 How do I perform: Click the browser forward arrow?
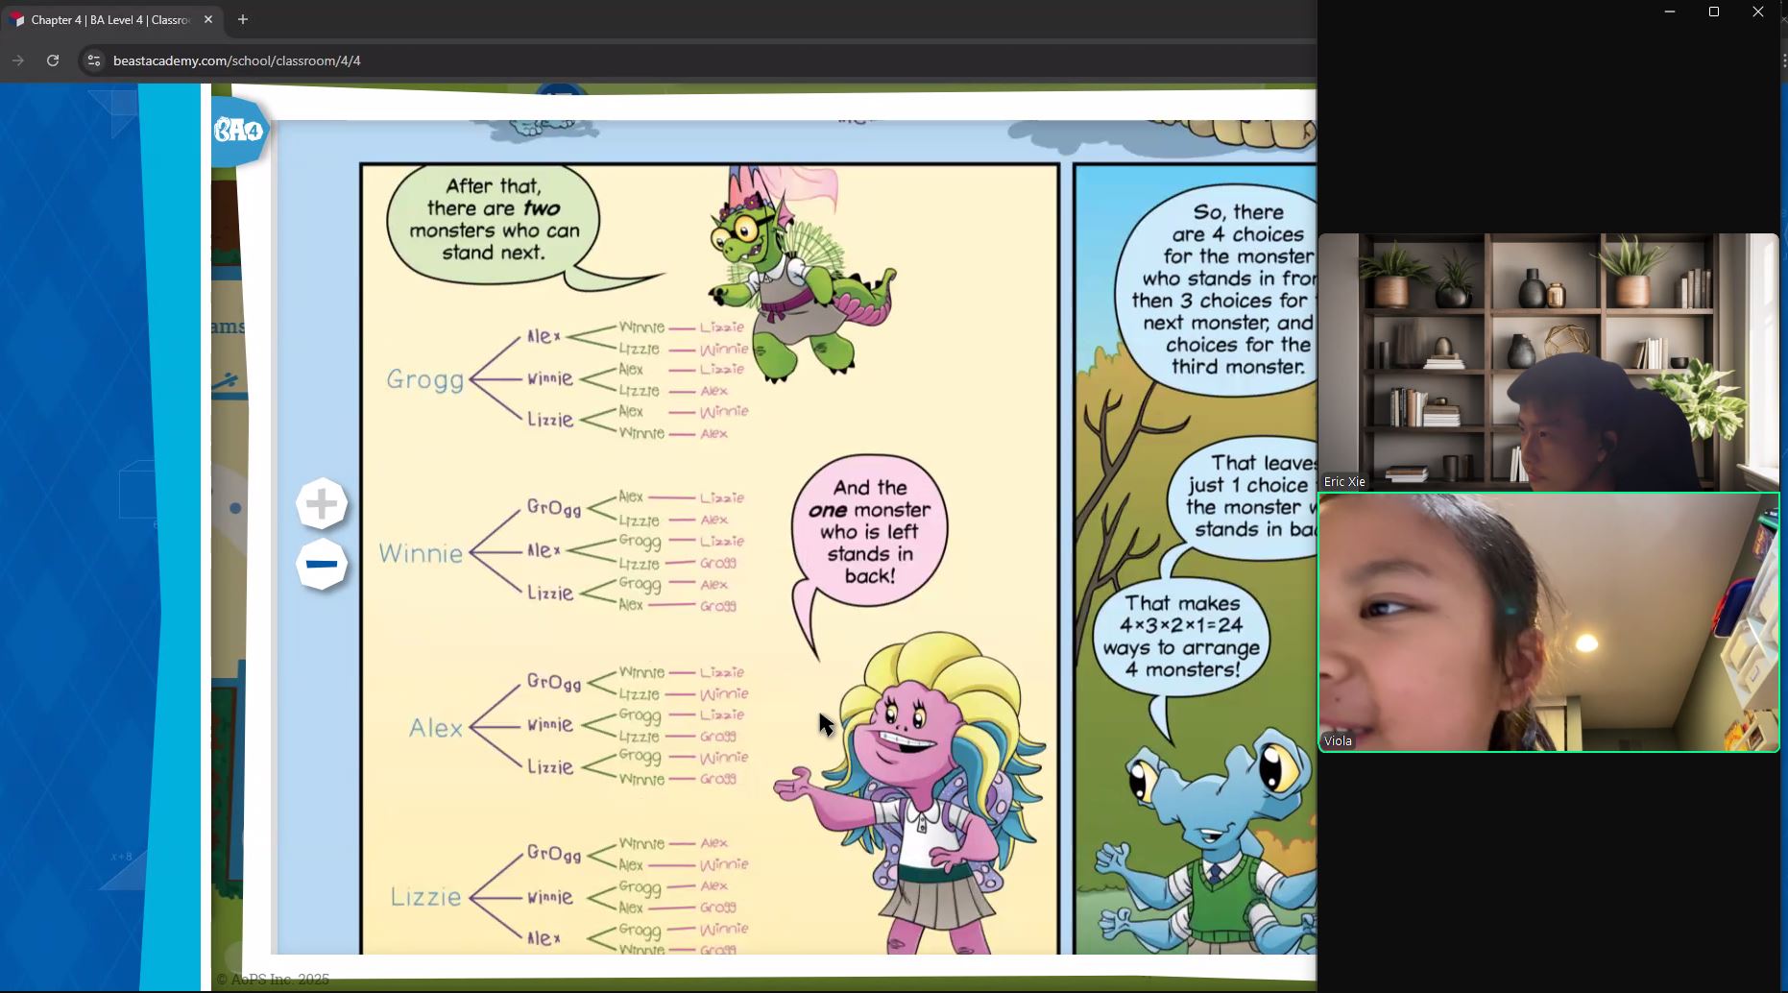coord(18,61)
